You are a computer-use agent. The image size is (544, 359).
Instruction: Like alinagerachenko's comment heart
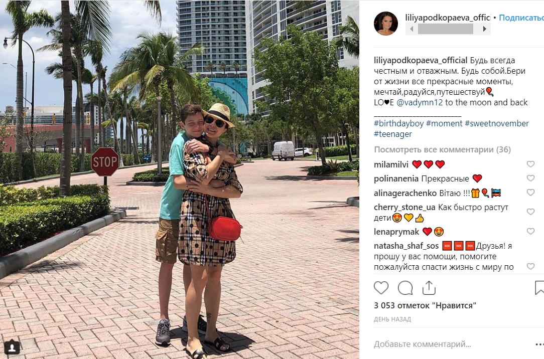point(530,193)
